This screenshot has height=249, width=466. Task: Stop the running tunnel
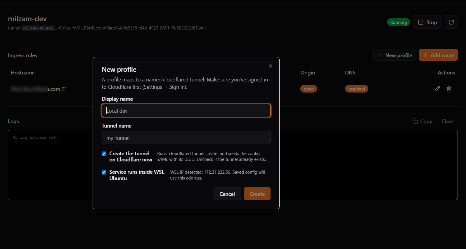click(x=427, y=22)
